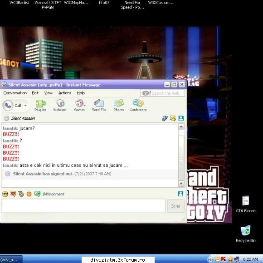Expand hidden tray icons arrow

210,260
